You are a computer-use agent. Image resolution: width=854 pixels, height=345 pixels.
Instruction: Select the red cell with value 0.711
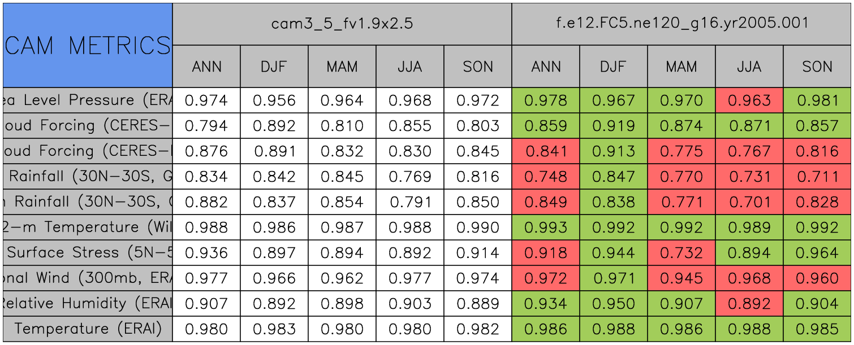(x=817, y=177)
